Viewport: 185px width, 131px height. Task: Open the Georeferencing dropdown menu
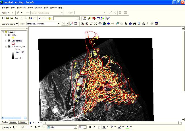[x=10, y=24]
